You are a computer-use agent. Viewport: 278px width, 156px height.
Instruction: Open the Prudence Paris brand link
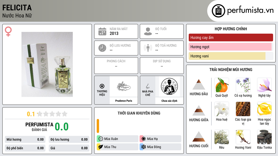(124, 101)
